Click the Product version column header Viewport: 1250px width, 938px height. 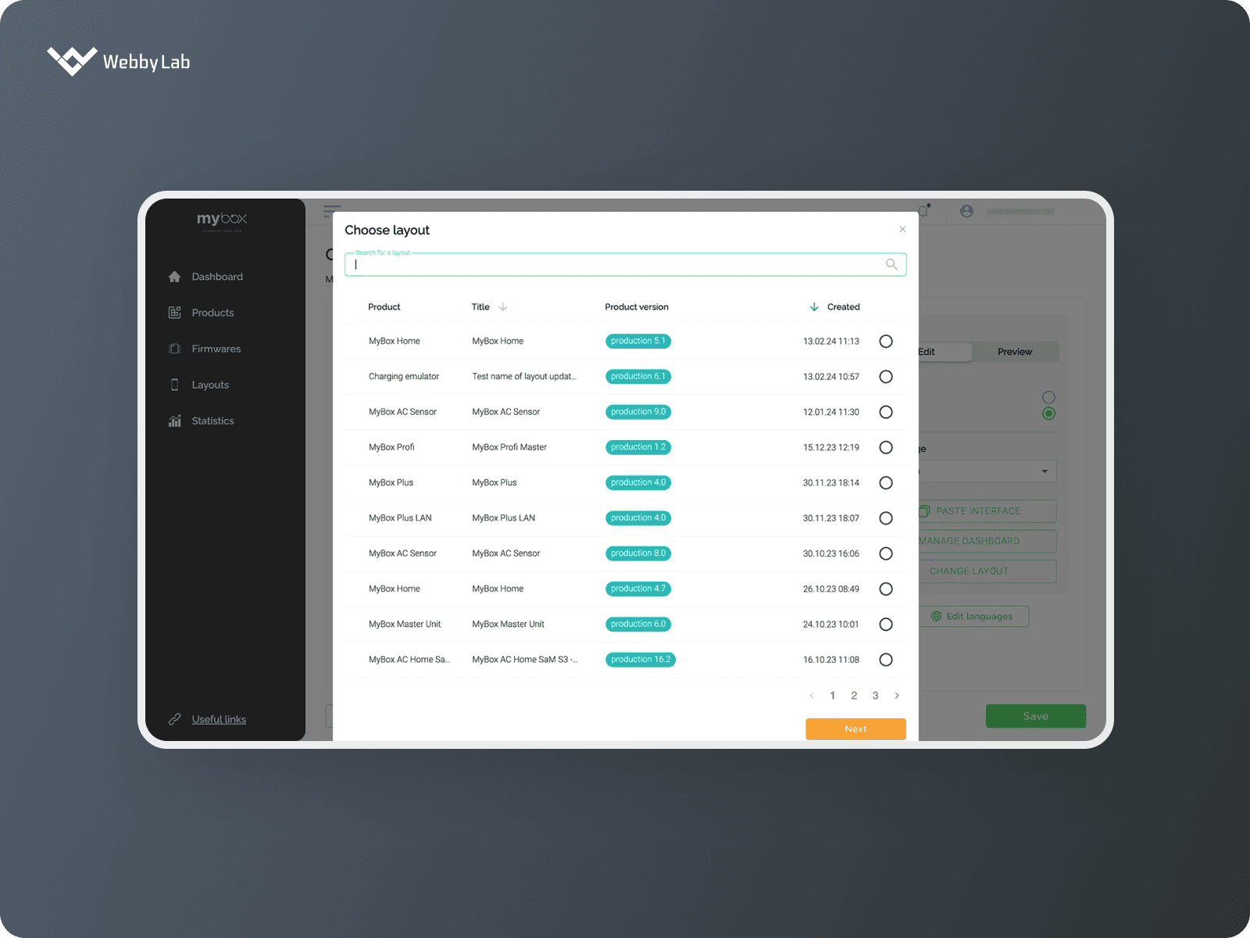637,306
